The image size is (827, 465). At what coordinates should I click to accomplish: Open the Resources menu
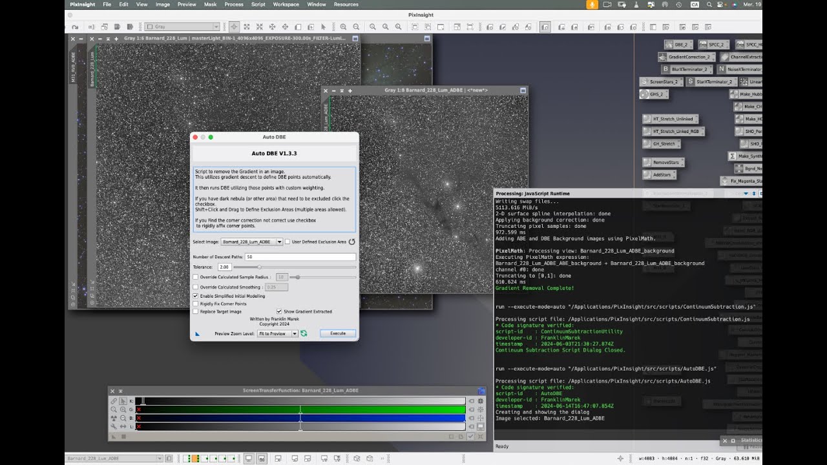(346, 5)
